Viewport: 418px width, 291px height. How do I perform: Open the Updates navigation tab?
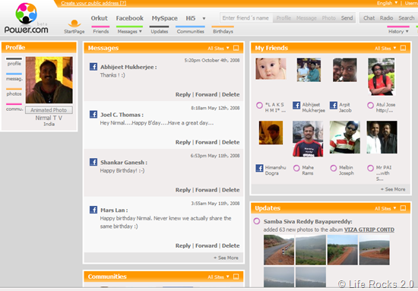pyautogui.click(x=159, y=30)
